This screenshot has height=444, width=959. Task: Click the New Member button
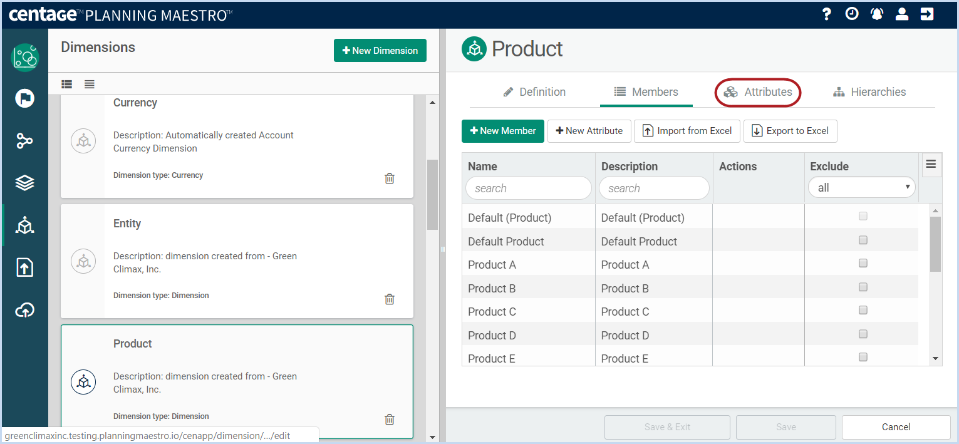pyautogui.click(x=503, y=131)
